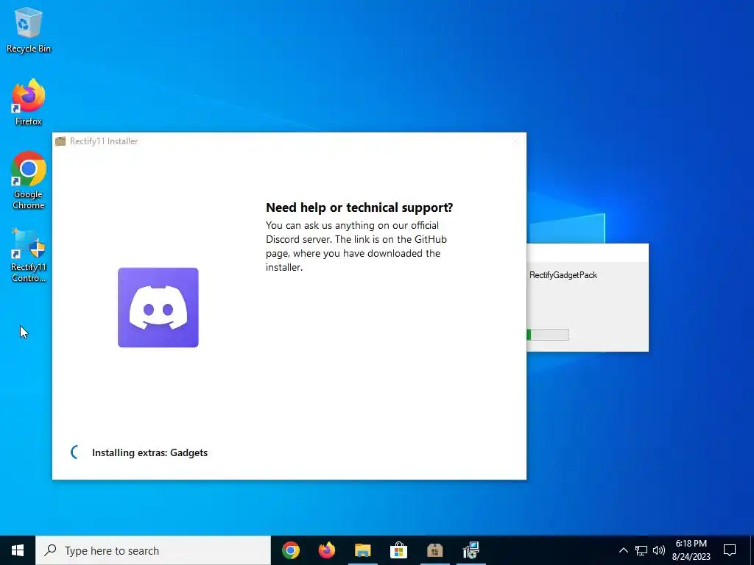
Task: Select the Rectify11 Control Center desktop shortcut
Action: [29, 255]
